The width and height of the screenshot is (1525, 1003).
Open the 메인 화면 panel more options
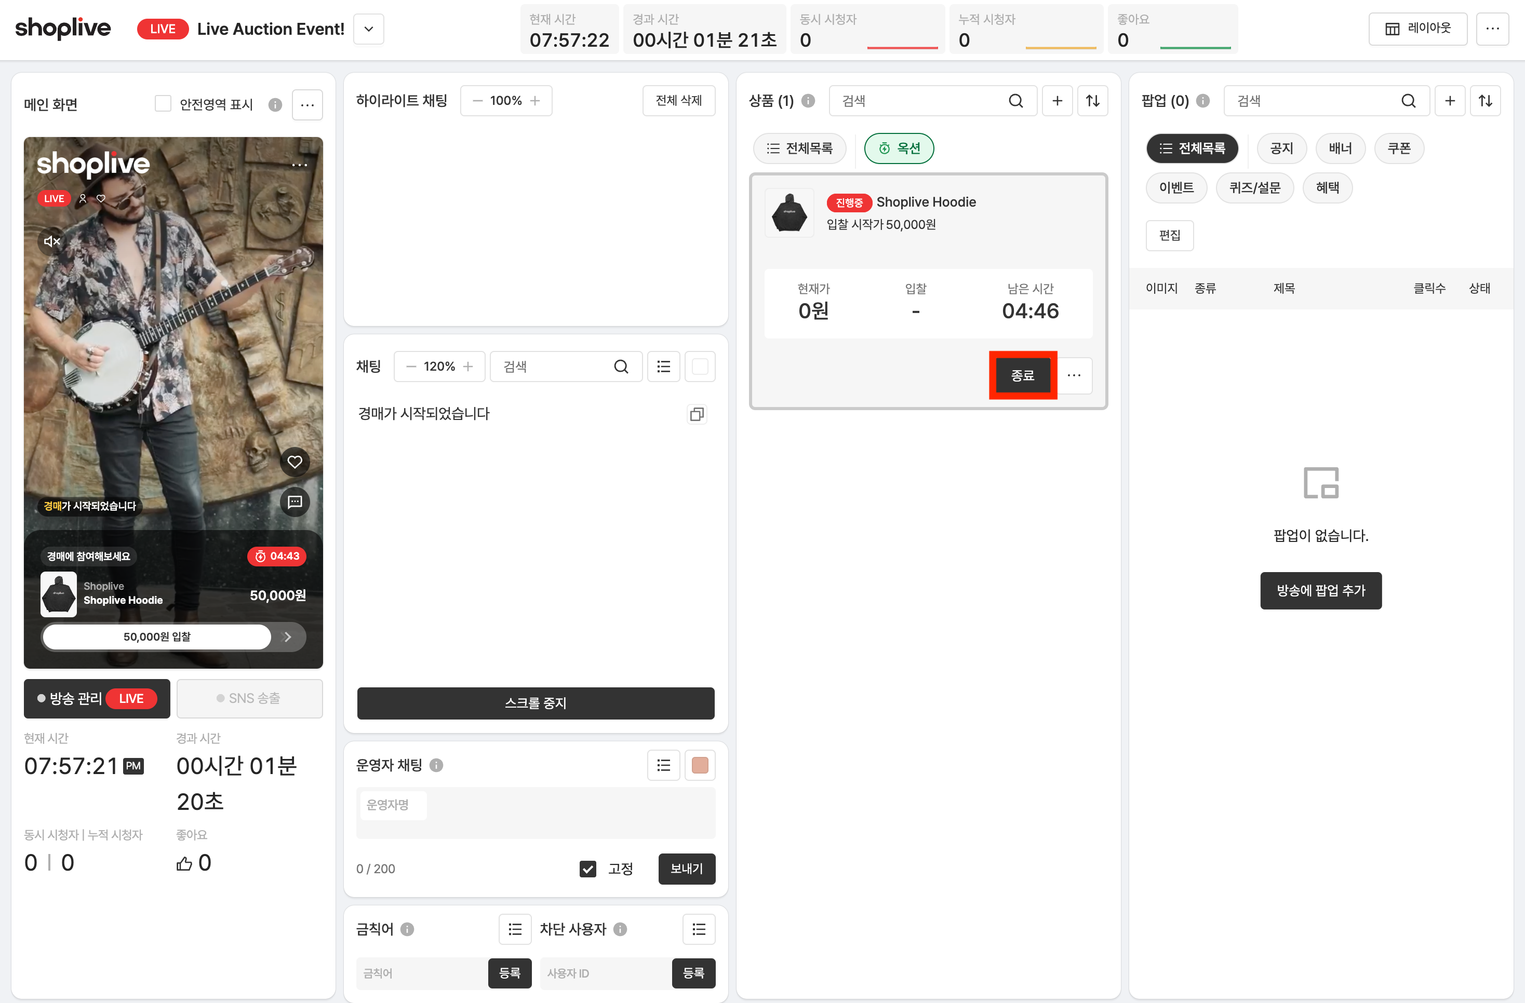(x=307, y=104)
